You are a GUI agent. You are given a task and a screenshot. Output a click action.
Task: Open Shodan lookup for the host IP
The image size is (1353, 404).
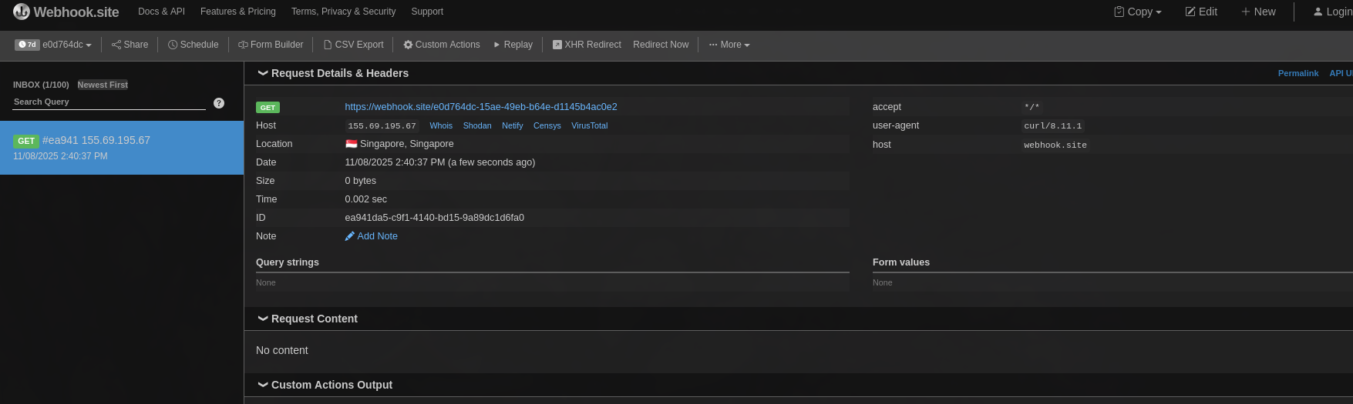[x=477, y=125]
